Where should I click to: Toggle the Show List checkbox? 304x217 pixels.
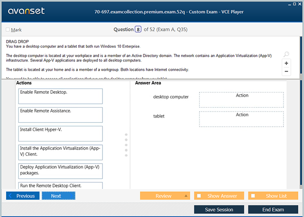(x=253, y=196)
